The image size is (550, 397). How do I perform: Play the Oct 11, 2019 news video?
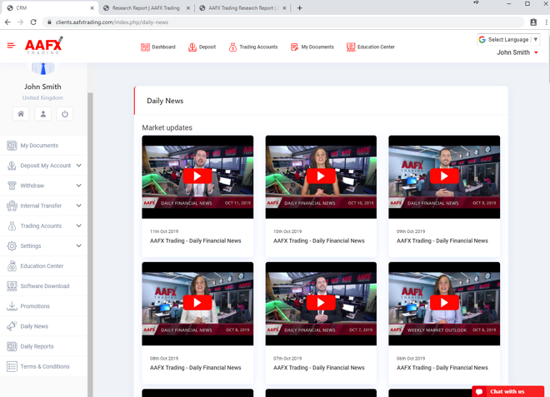tap(197, 176)
